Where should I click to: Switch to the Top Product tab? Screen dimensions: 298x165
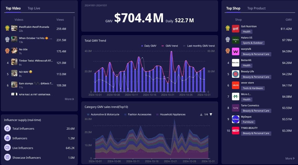(256, 8)
